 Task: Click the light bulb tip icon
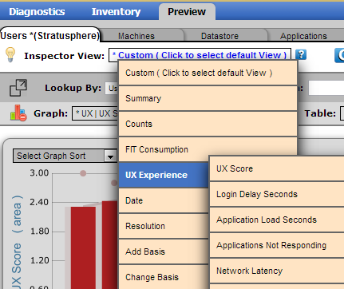coord(10,55)
